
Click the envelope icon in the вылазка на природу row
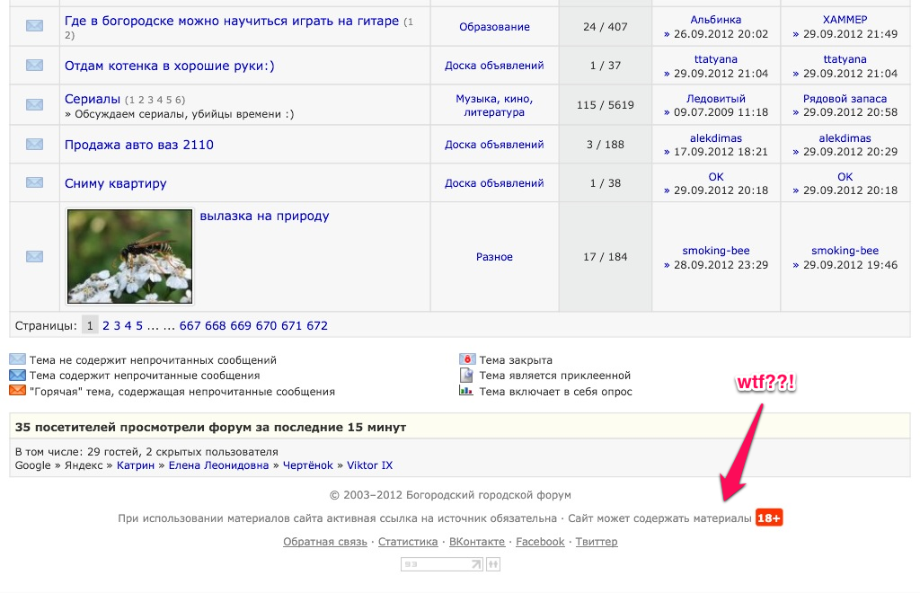pyautogui.click(x=34, y=257)
